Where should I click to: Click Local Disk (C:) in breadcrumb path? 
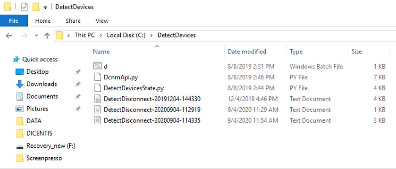(126, 35)
